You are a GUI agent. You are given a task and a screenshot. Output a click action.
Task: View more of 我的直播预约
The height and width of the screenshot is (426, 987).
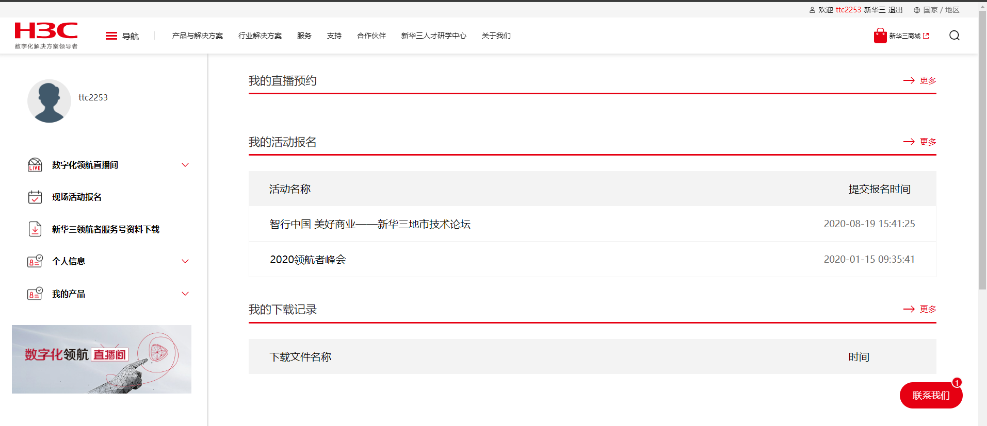(928, 80)
